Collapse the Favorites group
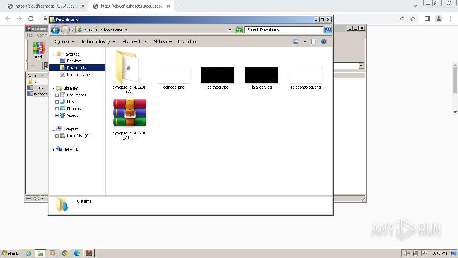The width and height of the screenshot is (458, 258). point(54,54)
